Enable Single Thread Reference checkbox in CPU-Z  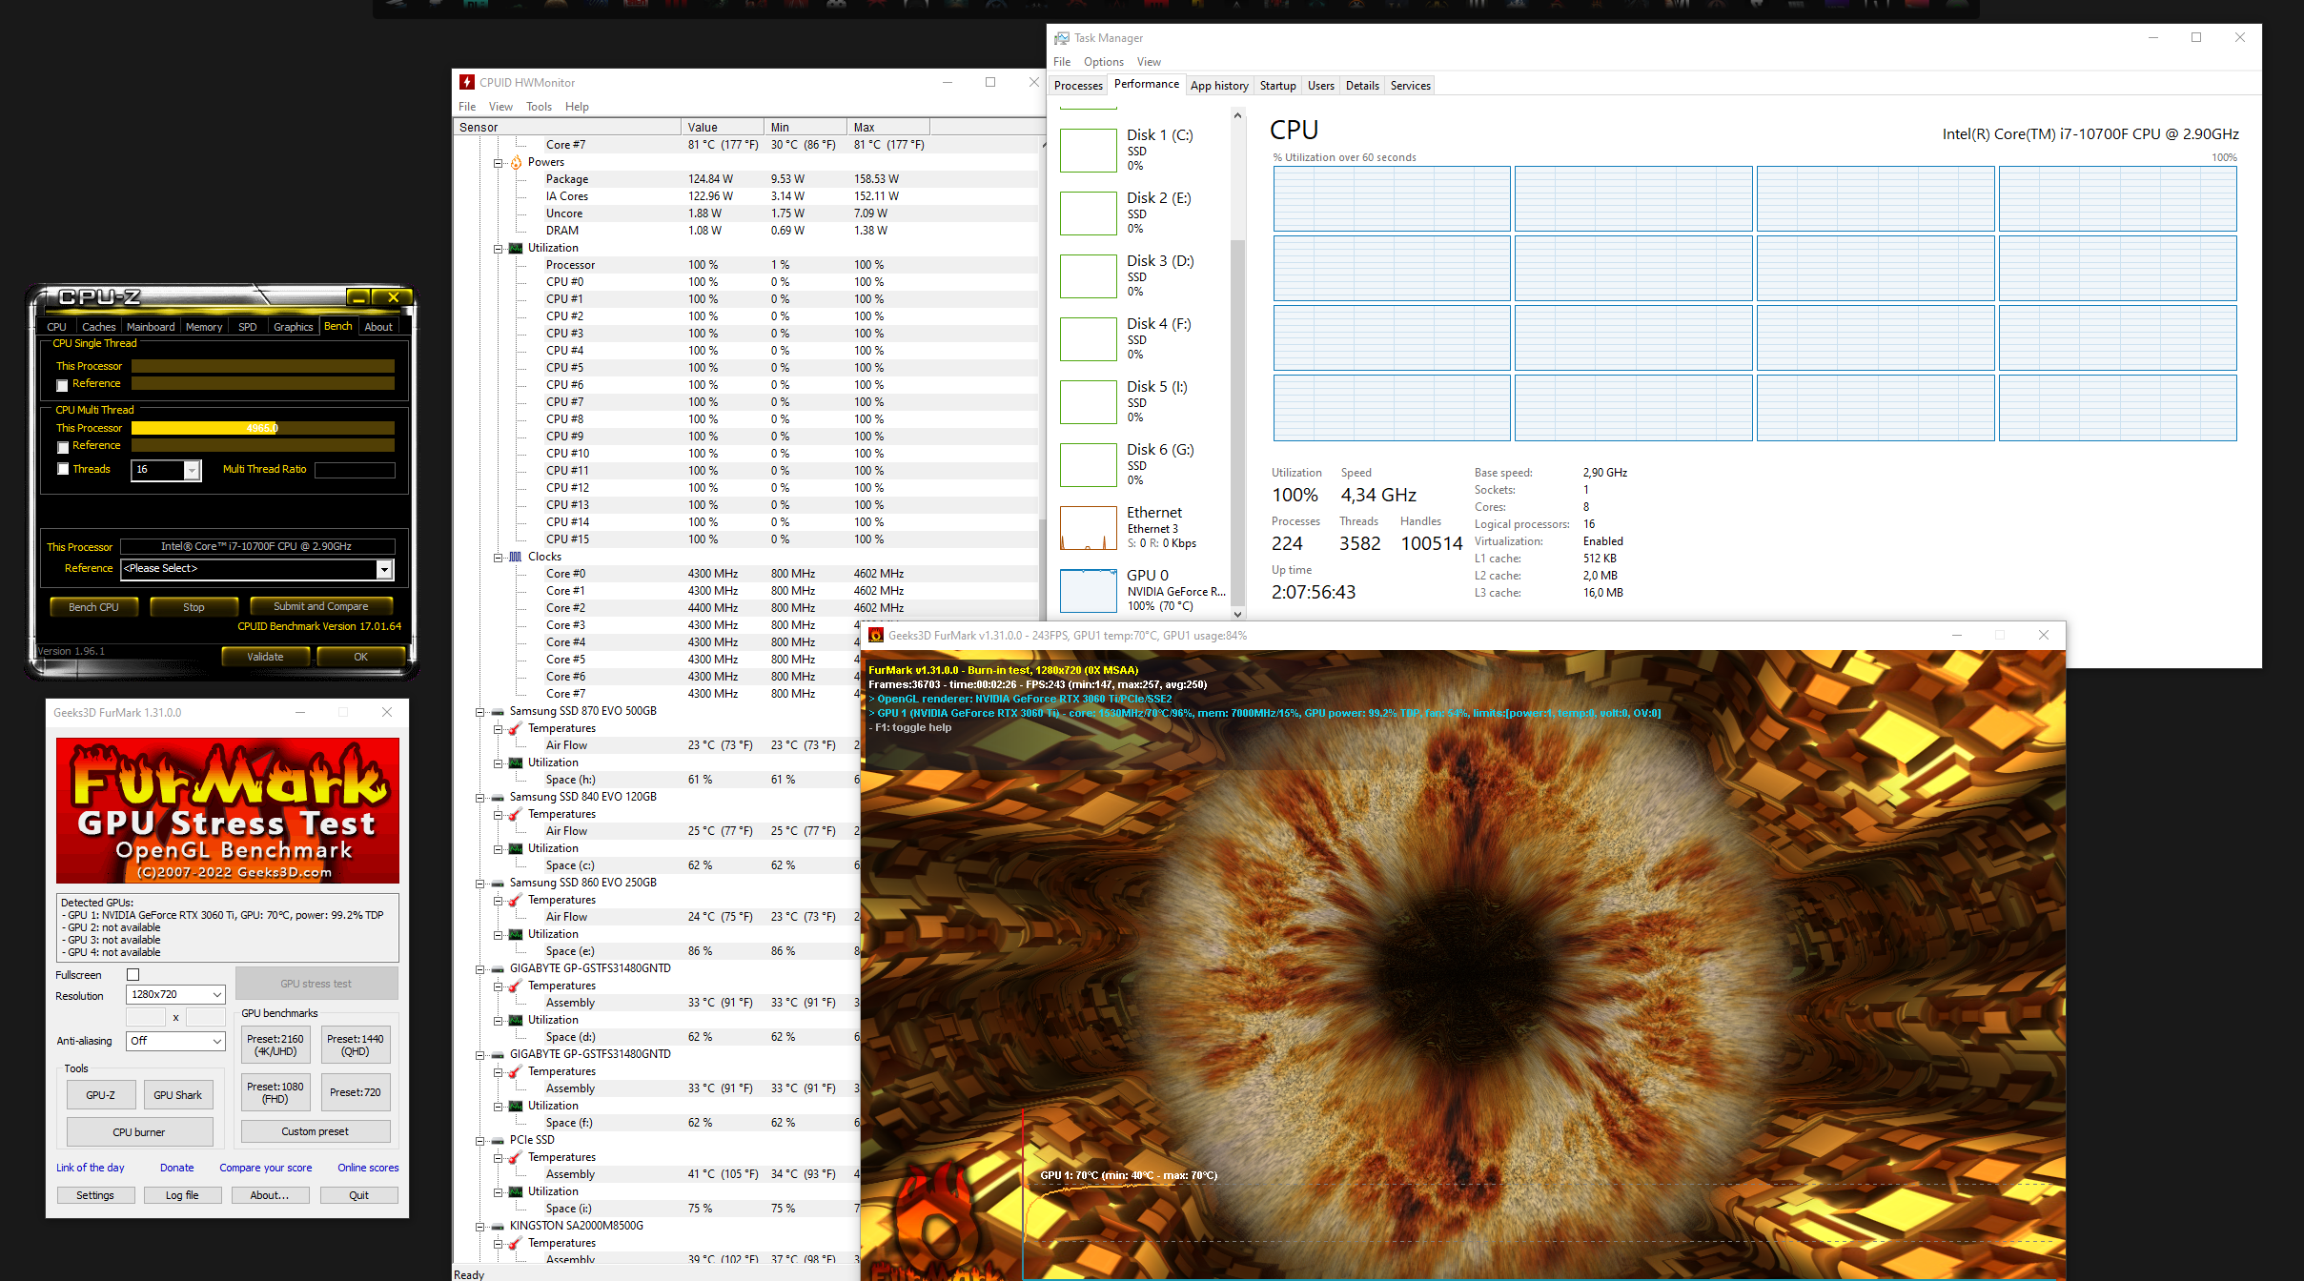pyautogui.click(x=63, y=385)
